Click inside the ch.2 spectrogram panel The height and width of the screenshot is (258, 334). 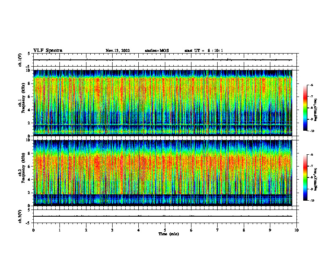pyautogui.click(x=162, y=173)
